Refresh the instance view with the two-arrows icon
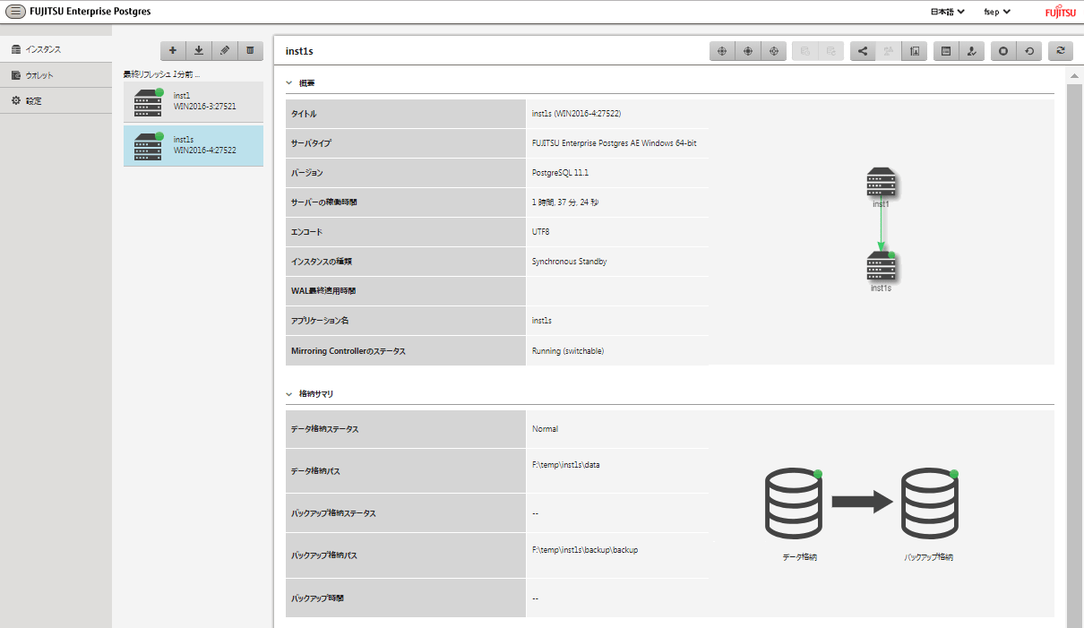The width and height of the screenshot is (1084, 628). [x=1061, y=51]
